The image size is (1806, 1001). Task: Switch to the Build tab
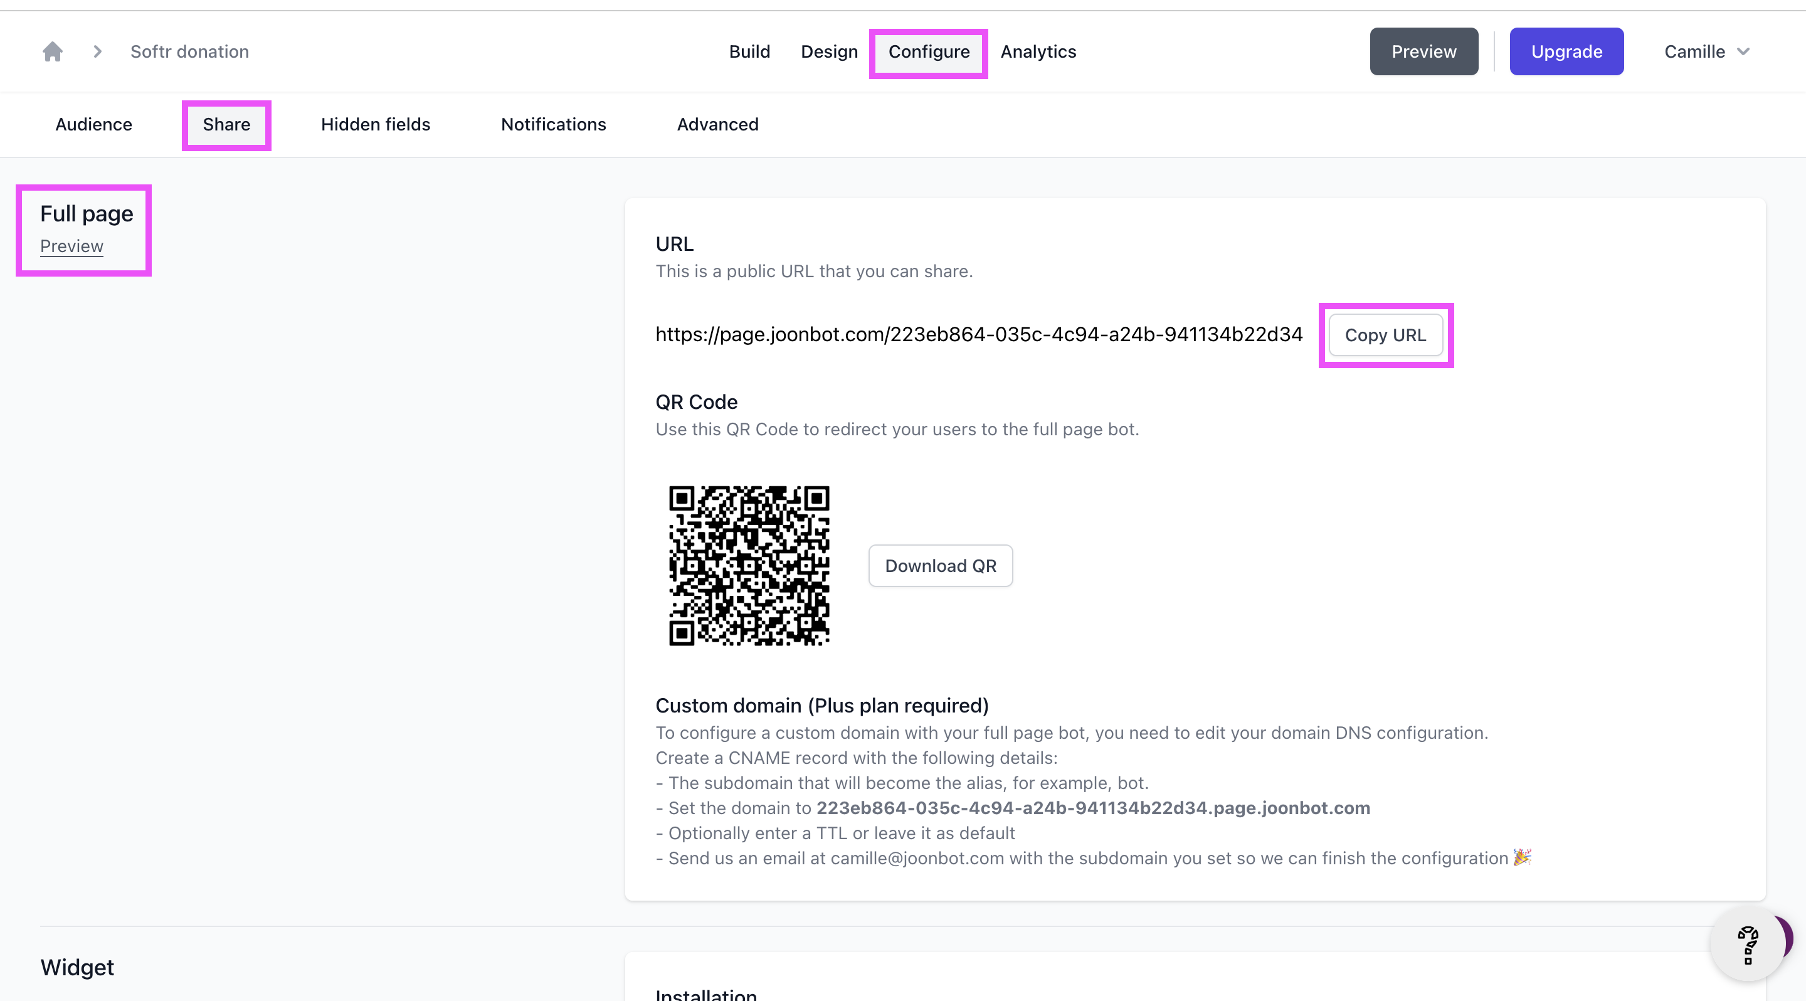point(749,51)
